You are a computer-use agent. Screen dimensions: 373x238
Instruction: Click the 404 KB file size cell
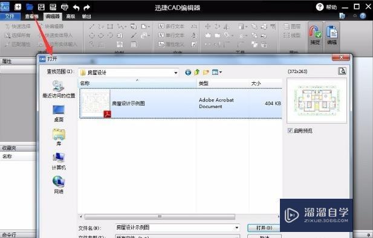coord(273,103)
